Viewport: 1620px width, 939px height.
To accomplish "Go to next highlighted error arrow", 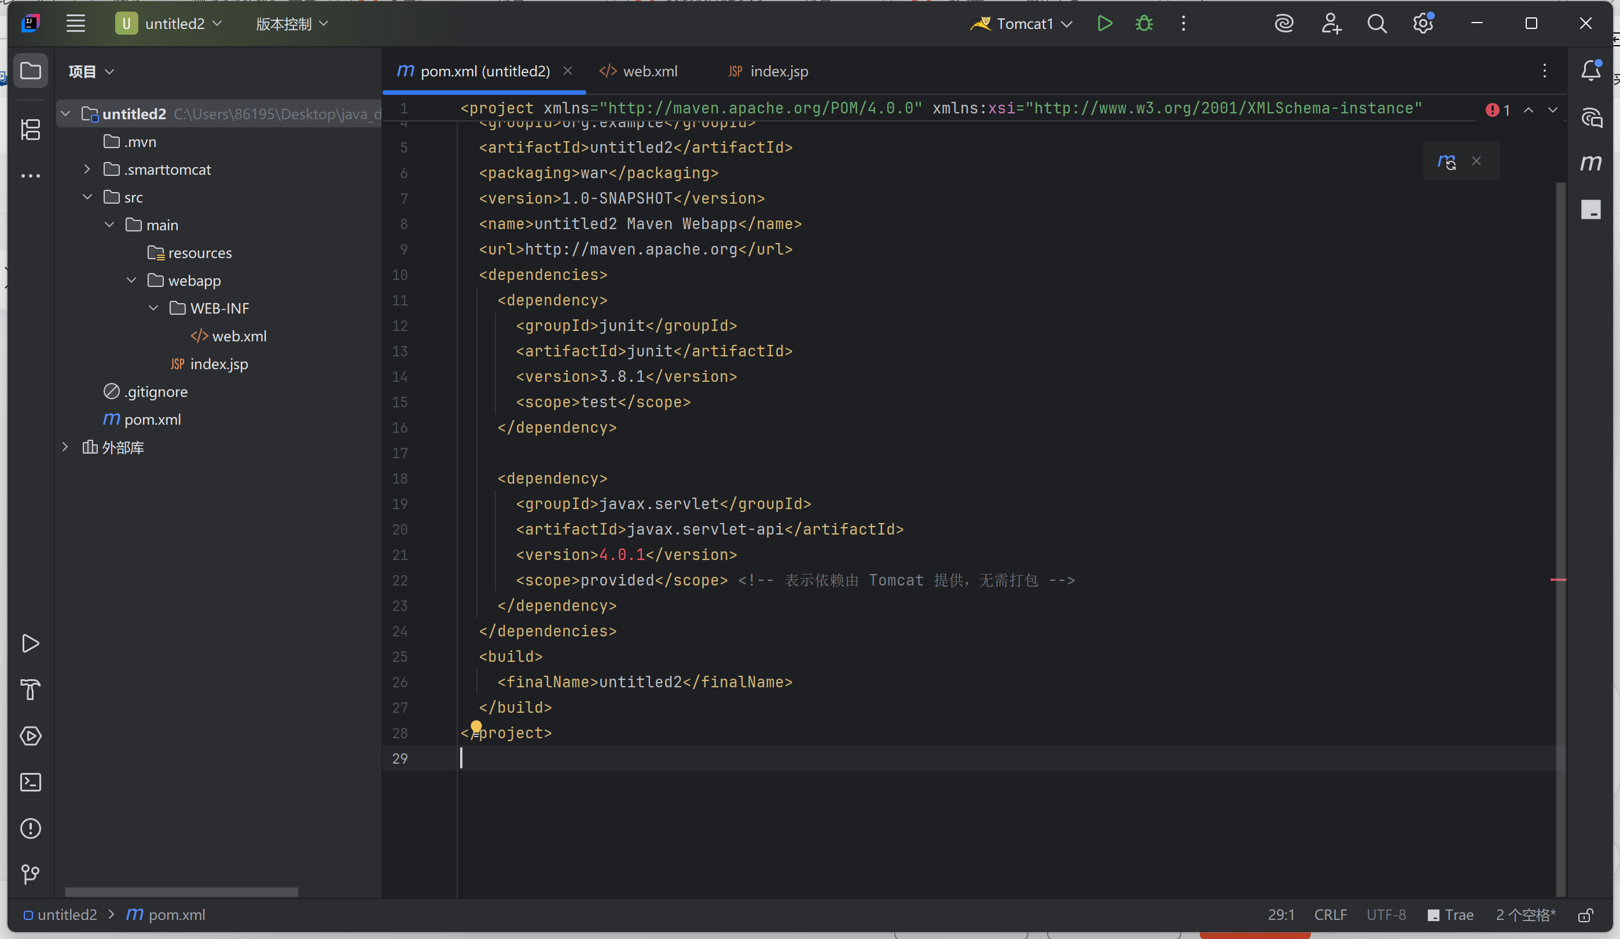I will coord(1552,110).
